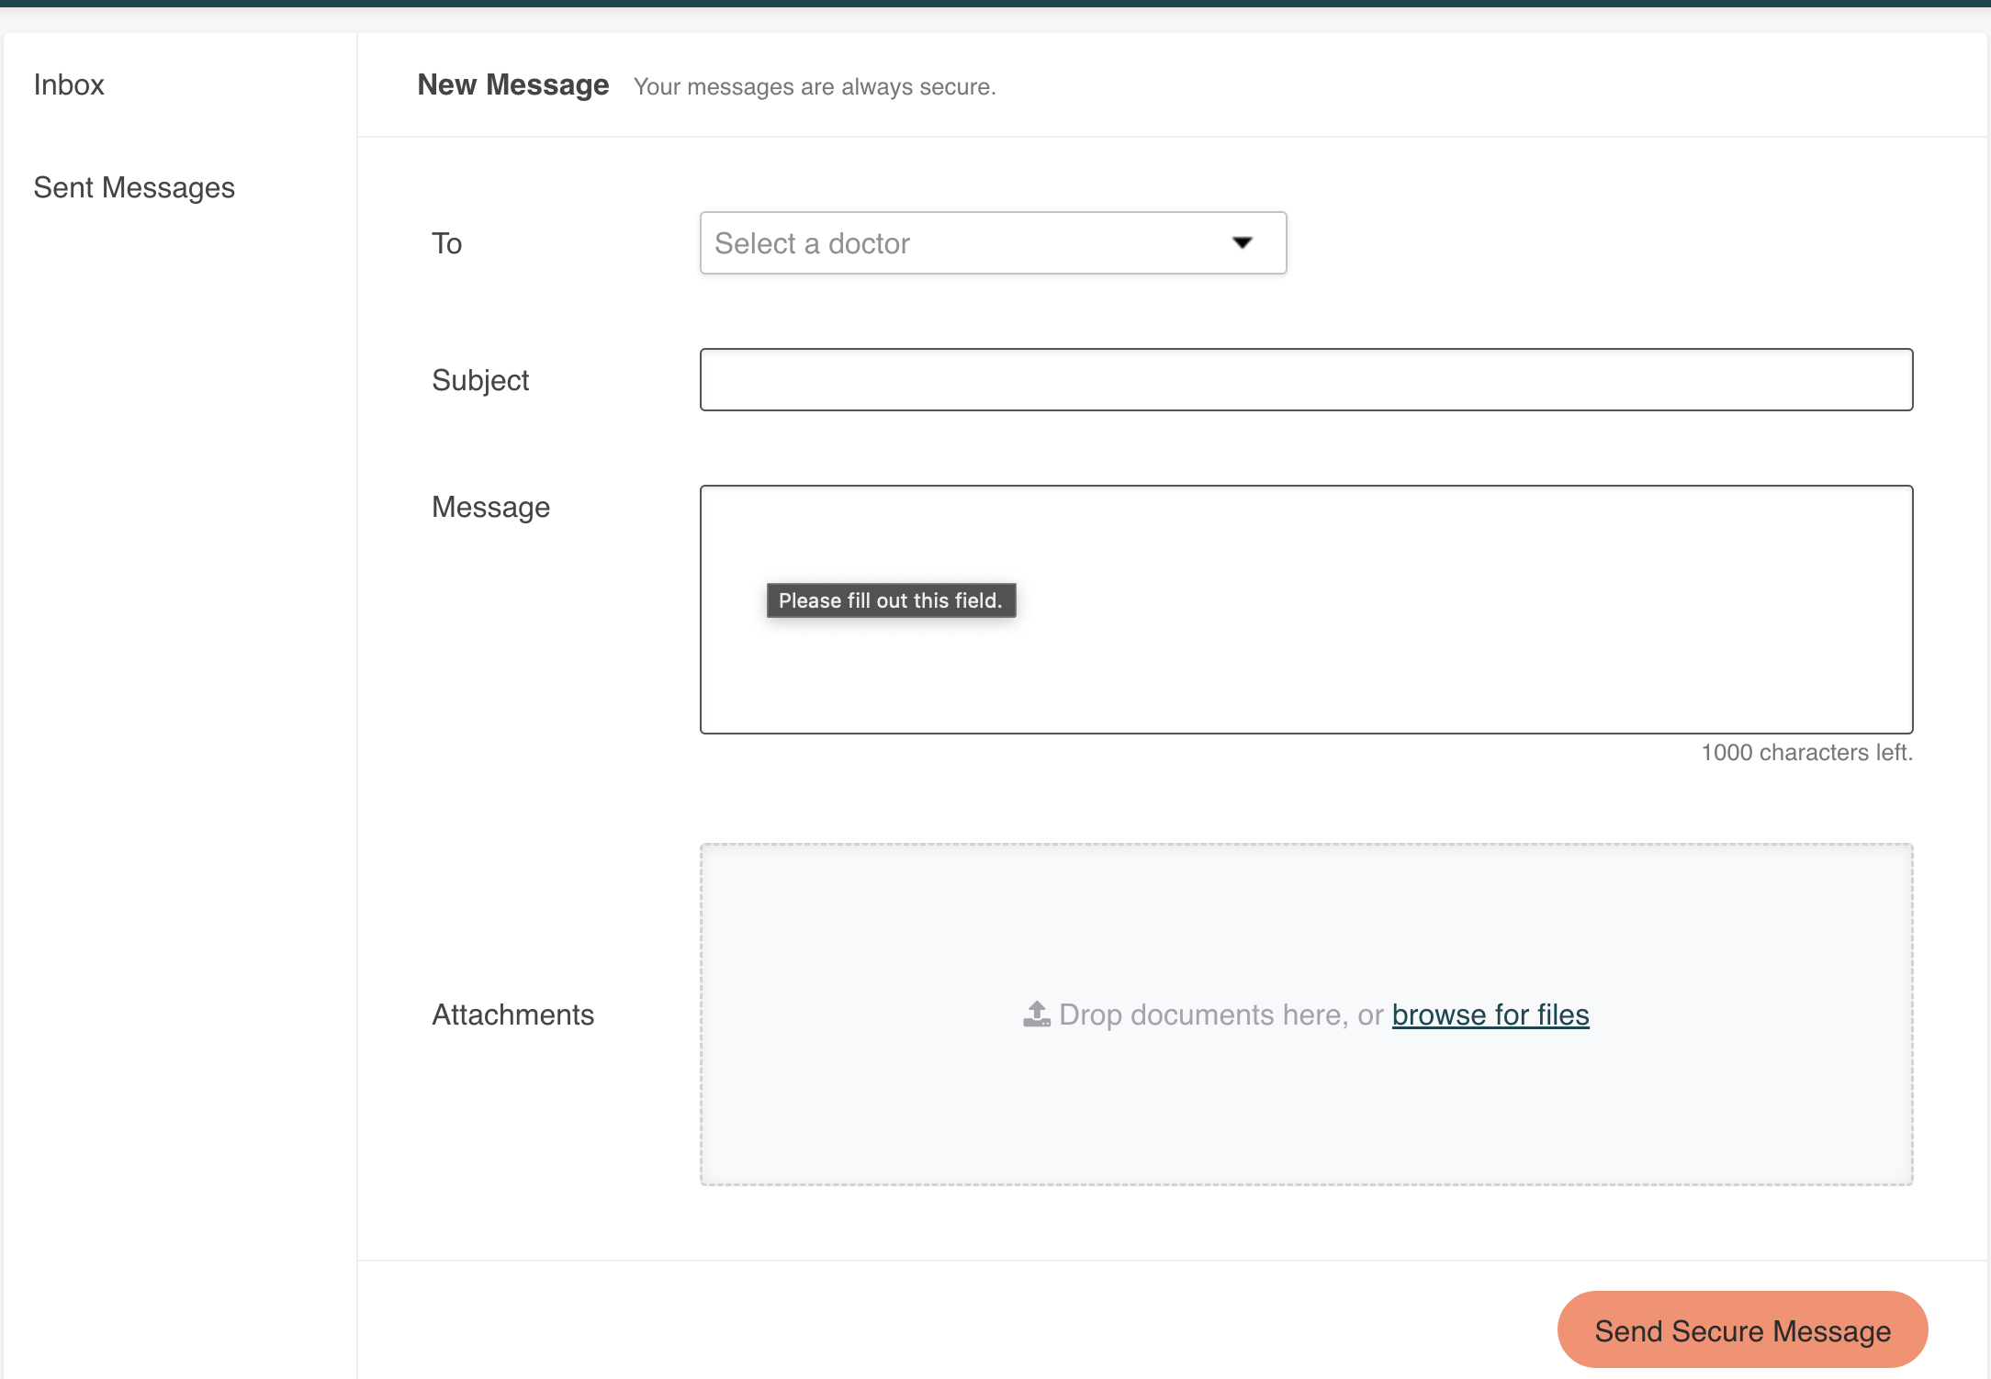Click the New Message heading
1991x1379 pixels.
[512, 85]
